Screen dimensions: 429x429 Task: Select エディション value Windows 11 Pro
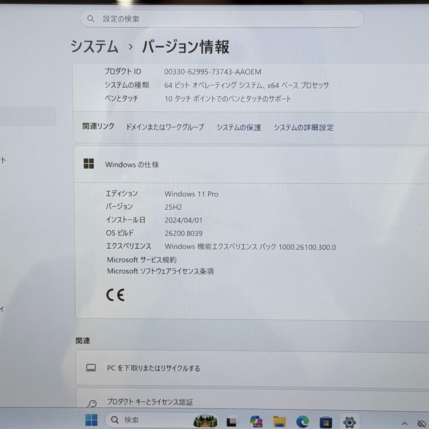pos(191,194)
